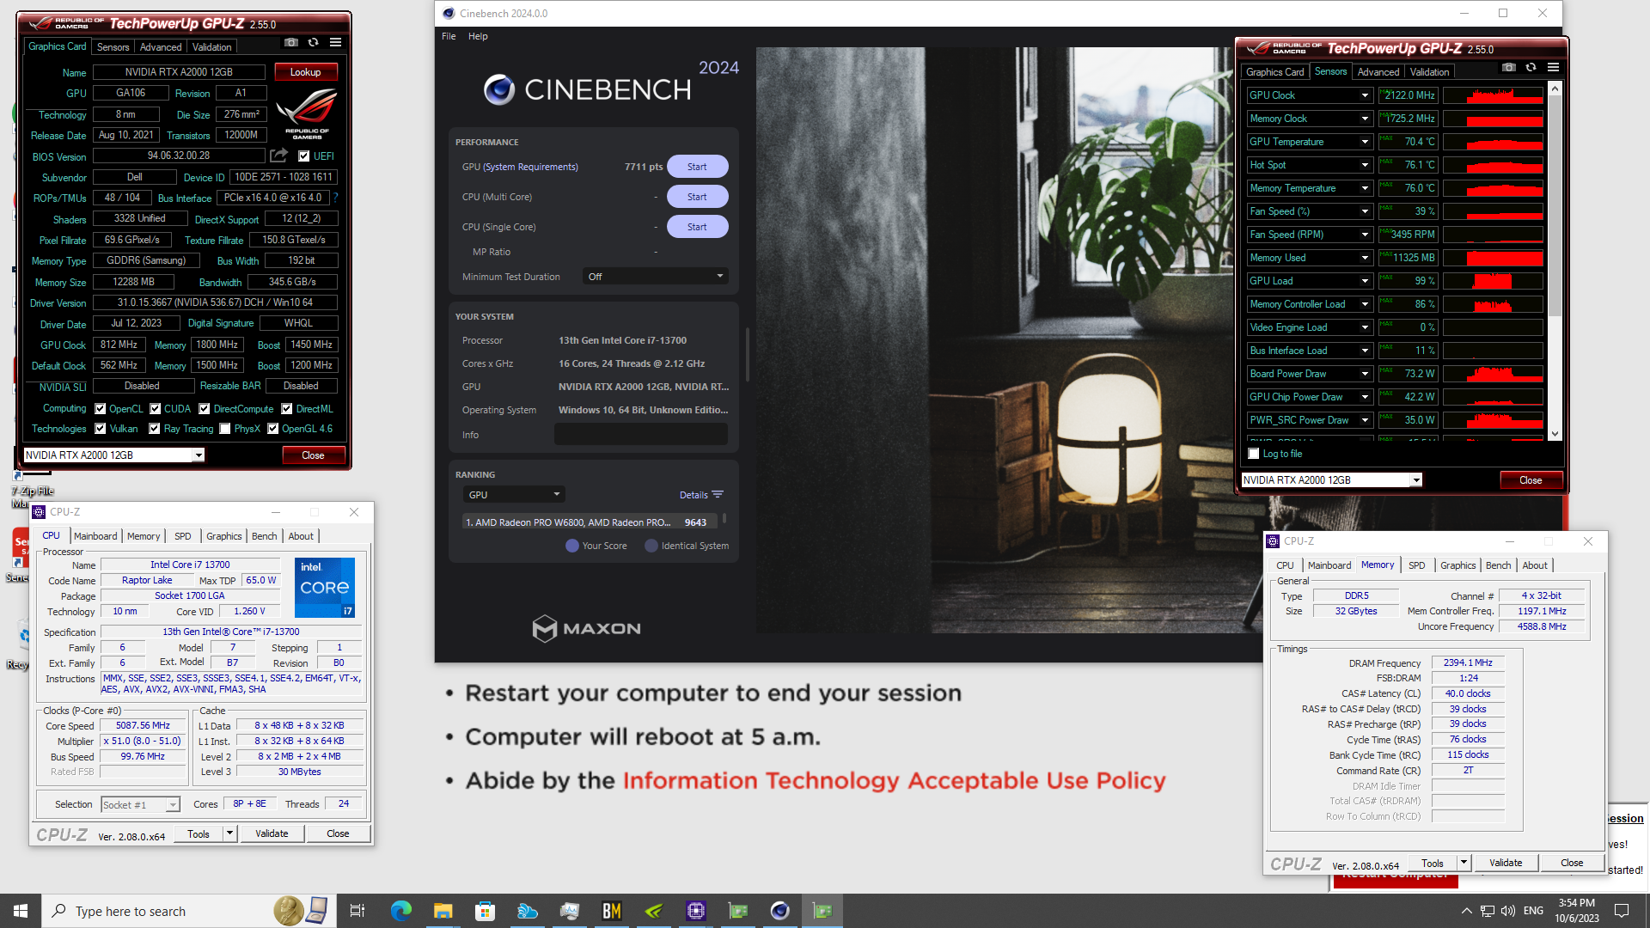Open the notification center icon
1650x928 pixels.
[1622, 911]
